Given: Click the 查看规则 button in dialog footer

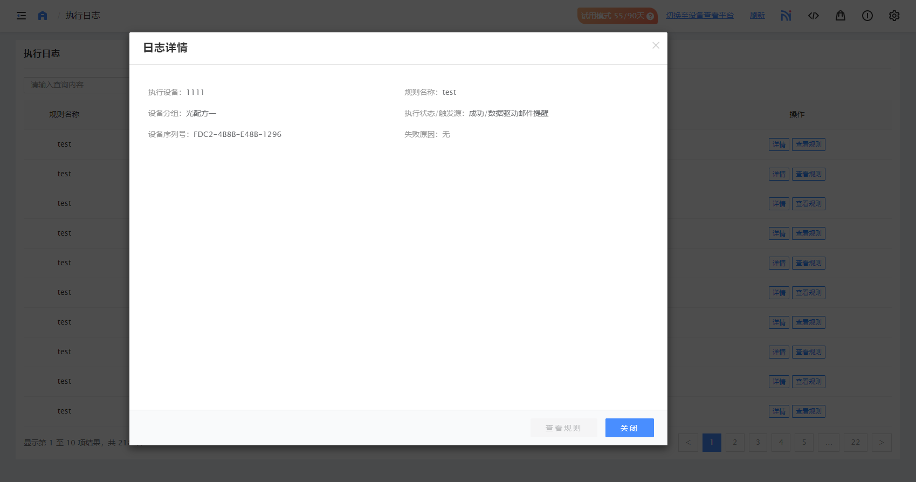Looking at the screenshot, I should tap(563, 428).
